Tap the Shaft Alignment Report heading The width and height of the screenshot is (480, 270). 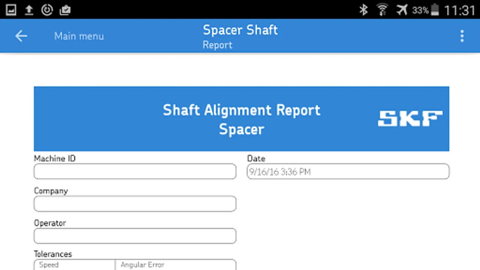241,110
